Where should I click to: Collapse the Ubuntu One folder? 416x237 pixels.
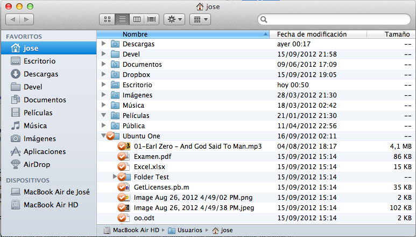point(103,136)
